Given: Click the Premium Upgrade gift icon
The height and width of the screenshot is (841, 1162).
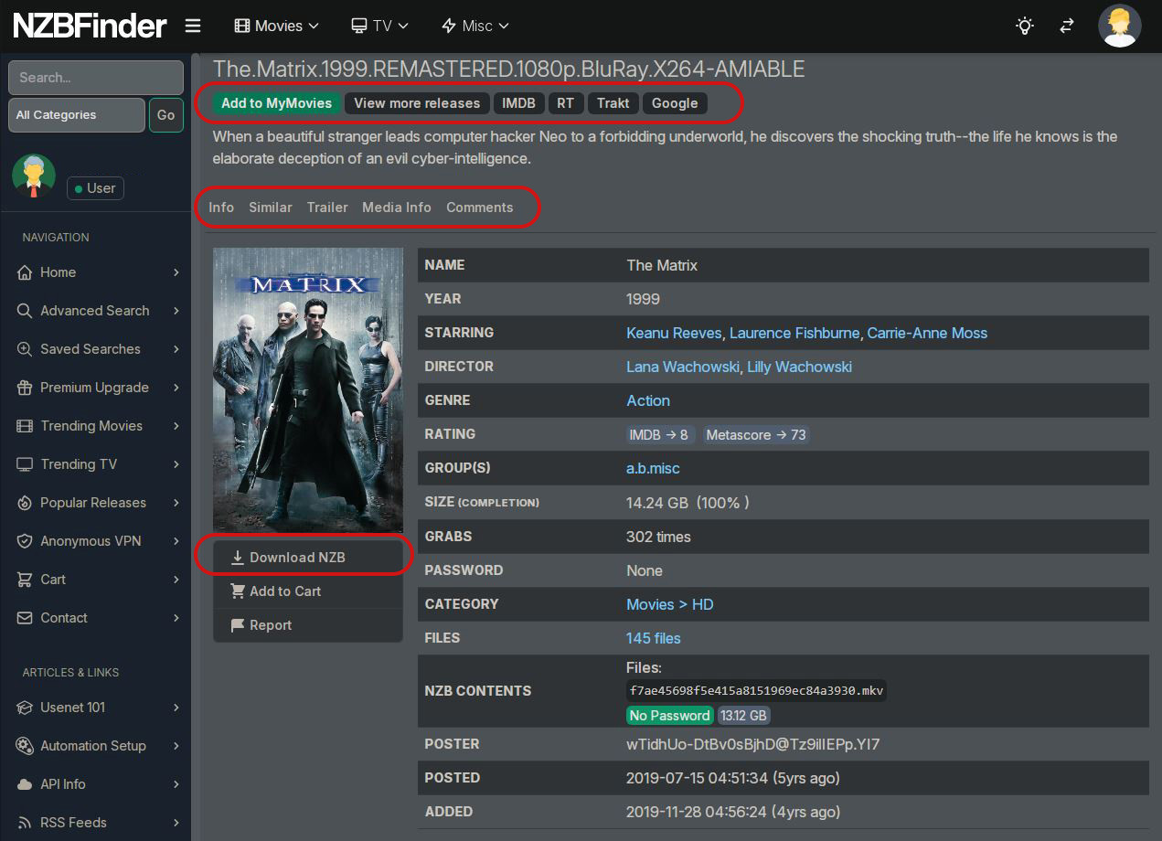Looking at the screenshot, I should pyautogui.click(x=25, y=388).
